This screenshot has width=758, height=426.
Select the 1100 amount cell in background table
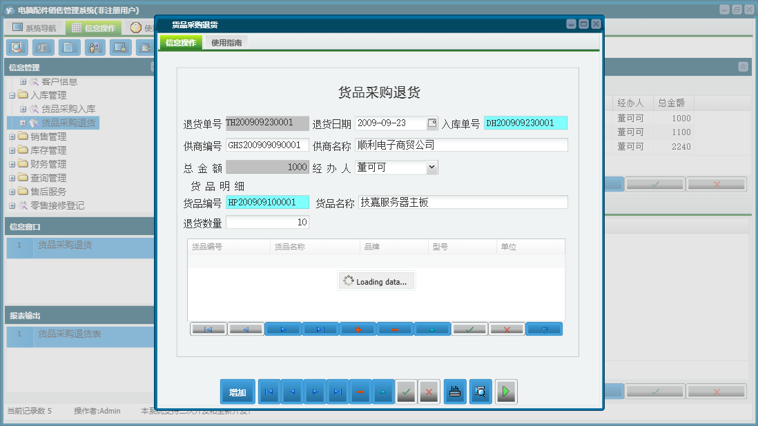[x=674, y=132]
